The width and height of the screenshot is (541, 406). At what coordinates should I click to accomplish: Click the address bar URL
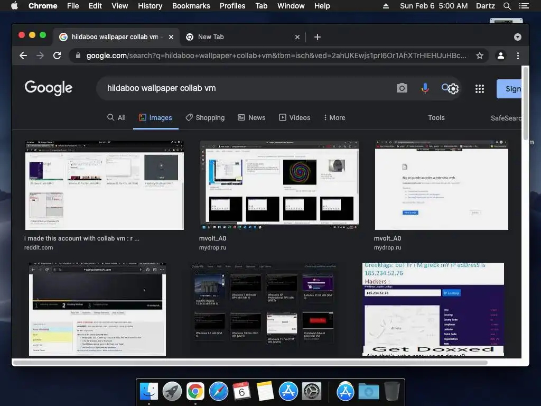pos(276,56)
